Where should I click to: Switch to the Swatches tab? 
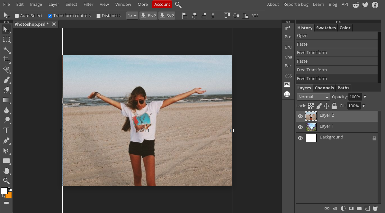(326, 28)
